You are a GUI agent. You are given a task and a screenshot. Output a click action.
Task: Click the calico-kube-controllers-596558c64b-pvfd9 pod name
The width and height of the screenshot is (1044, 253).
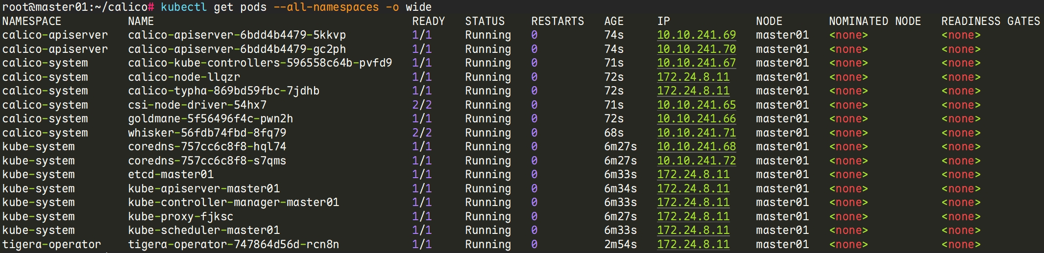click(x=260, y=63)
